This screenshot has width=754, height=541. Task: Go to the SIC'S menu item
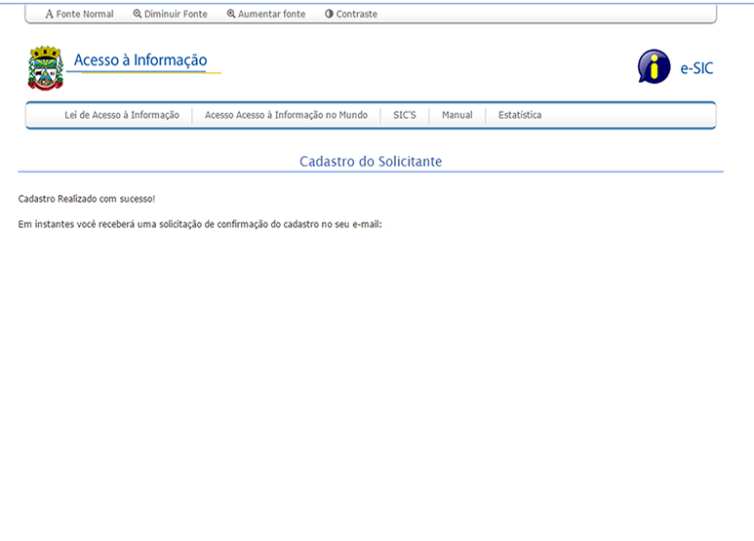click(x=405, y=115)
